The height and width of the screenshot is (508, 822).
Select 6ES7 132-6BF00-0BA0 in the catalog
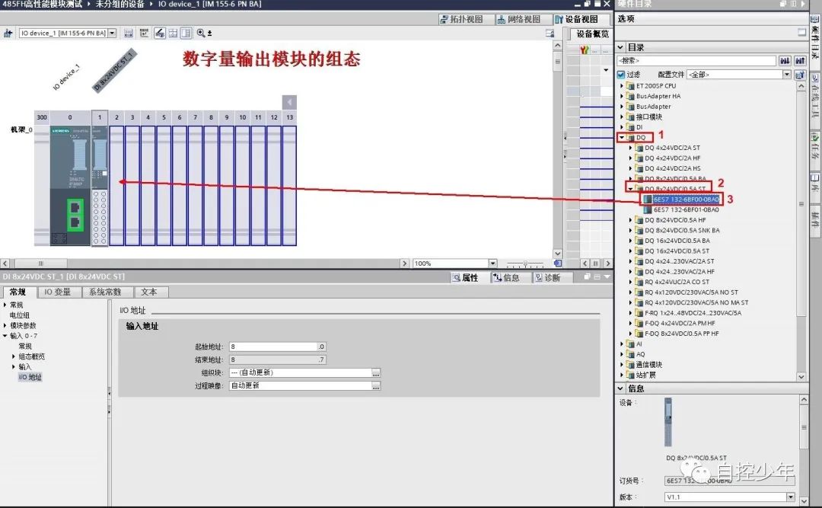point(686,200)
